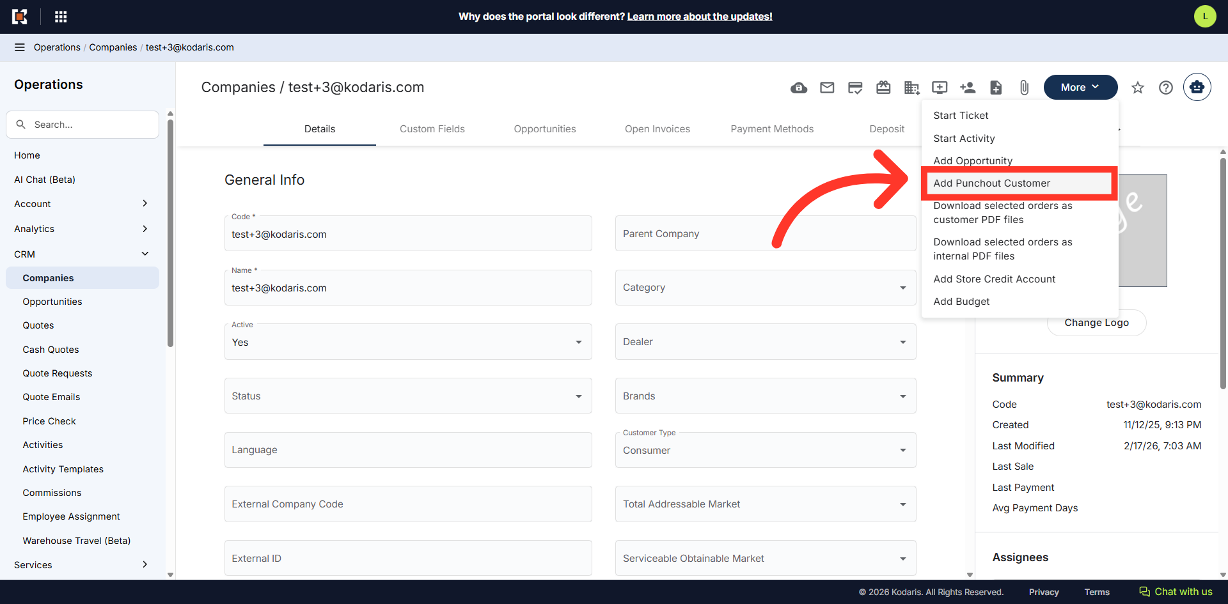Click the gift card icon
Screen dimensions: 1228x604
pos(883,88)
